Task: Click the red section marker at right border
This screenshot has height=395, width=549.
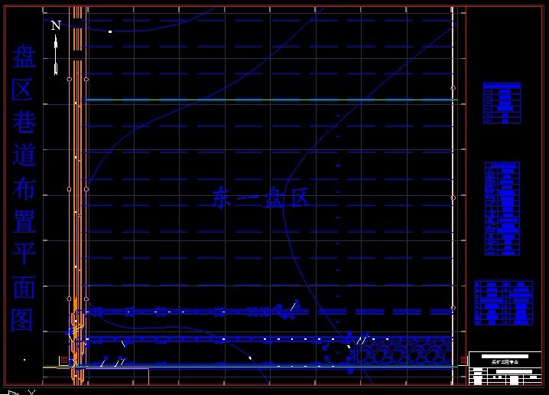Action: point(463,360)
